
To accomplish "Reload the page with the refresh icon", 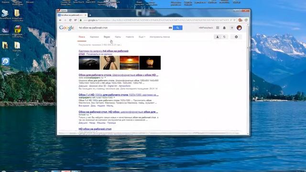I will coord(70,20).
